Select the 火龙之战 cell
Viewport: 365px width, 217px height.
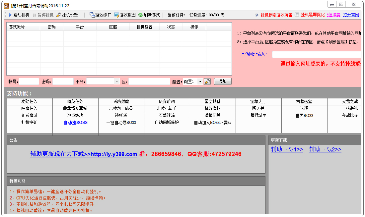(344, 101)
